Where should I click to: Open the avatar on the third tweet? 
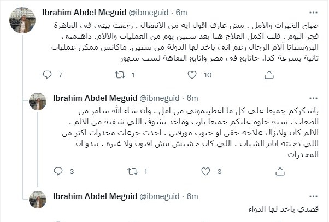[38, 200]
